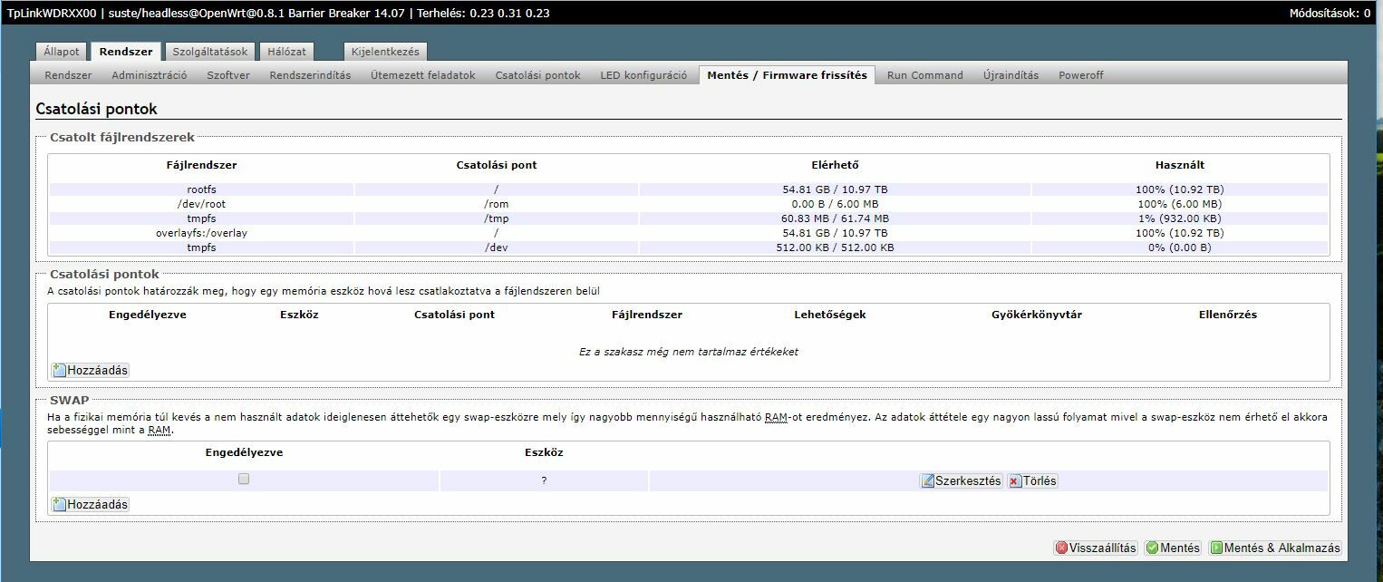Click the Ellenőrzés column header

click(x=1227, y=315)
